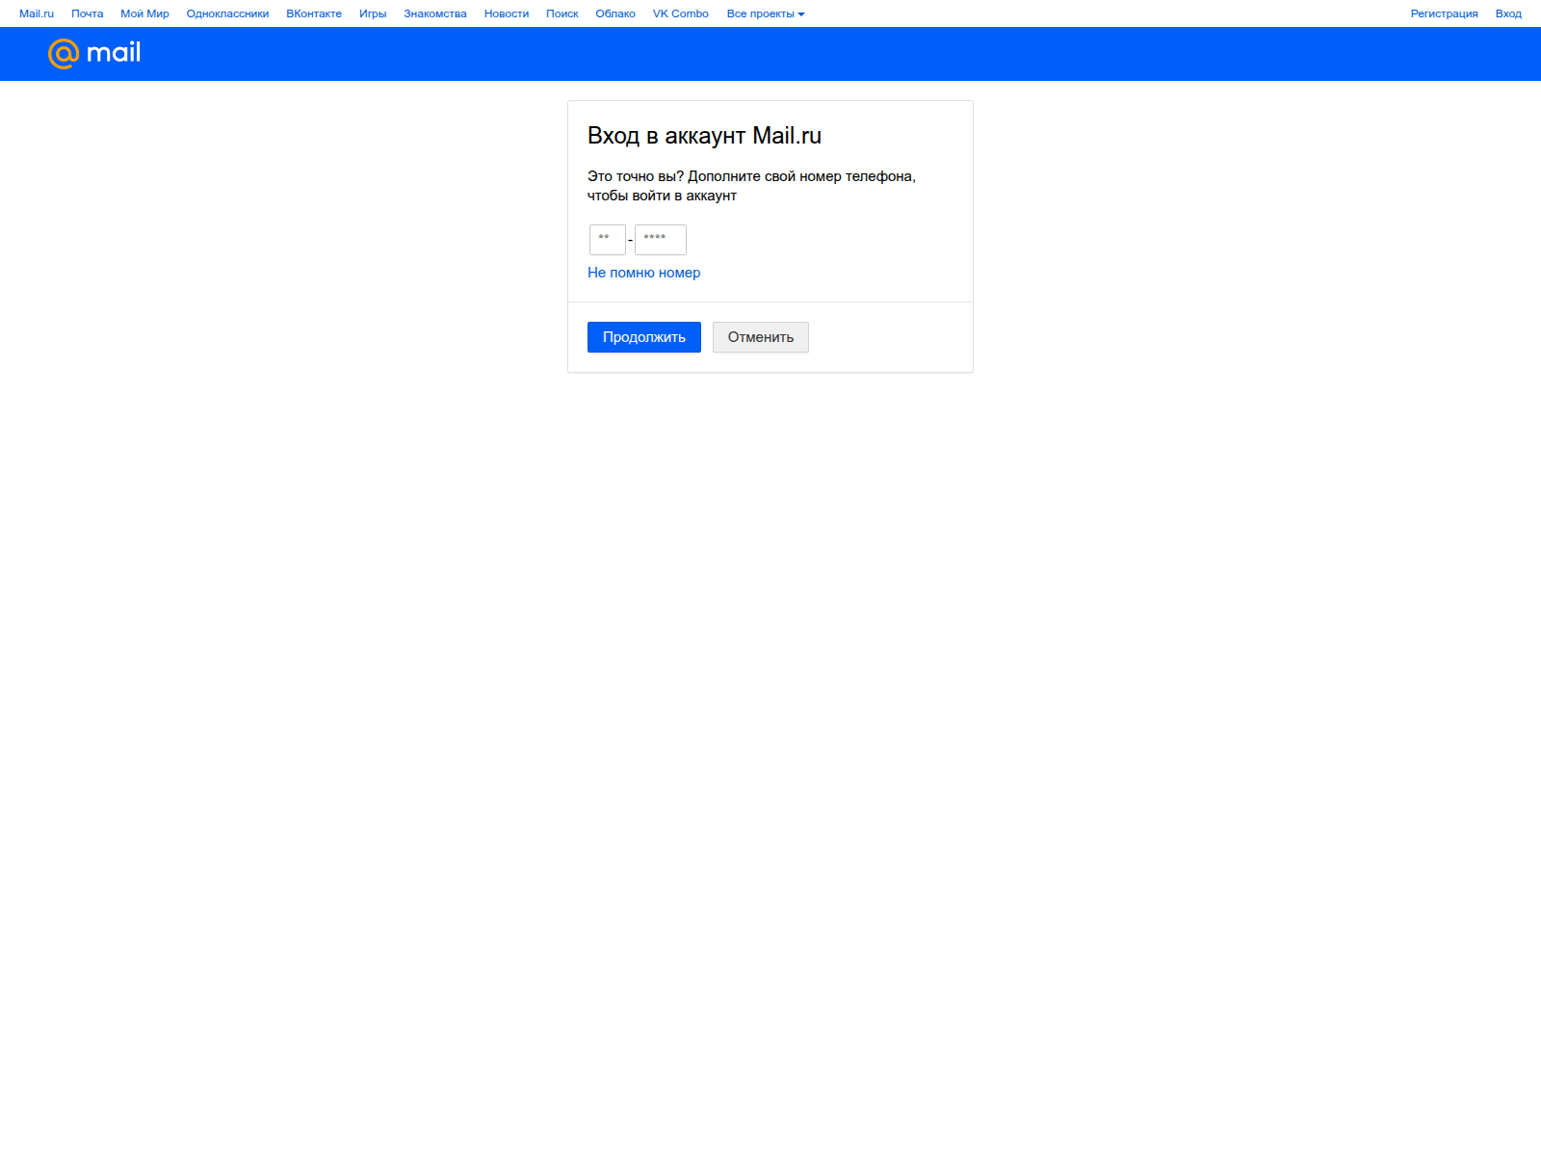Open Одноклассники link
This screenshot has height=1156, width=1541.
pos(227,13)
